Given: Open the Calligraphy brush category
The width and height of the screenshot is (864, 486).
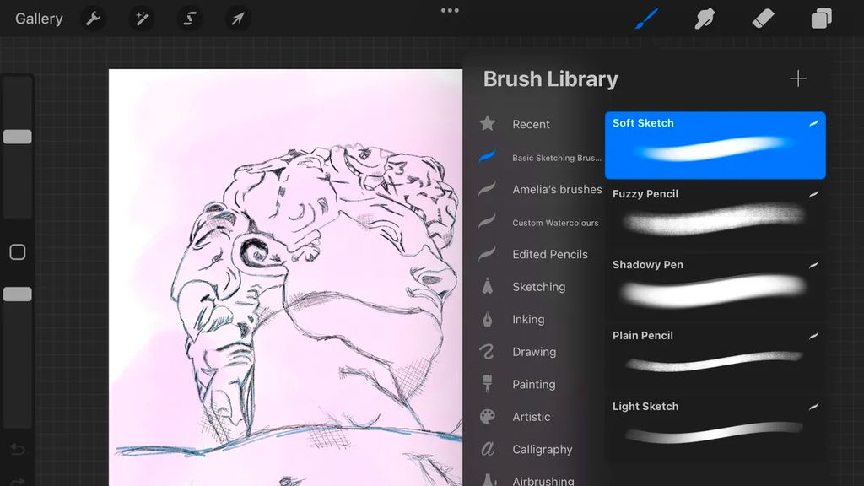Looking at the screenshot, I should tap(542, 449).
